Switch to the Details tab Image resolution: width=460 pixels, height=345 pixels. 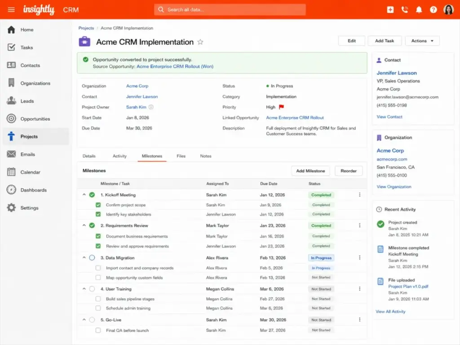tap(89, 156)
